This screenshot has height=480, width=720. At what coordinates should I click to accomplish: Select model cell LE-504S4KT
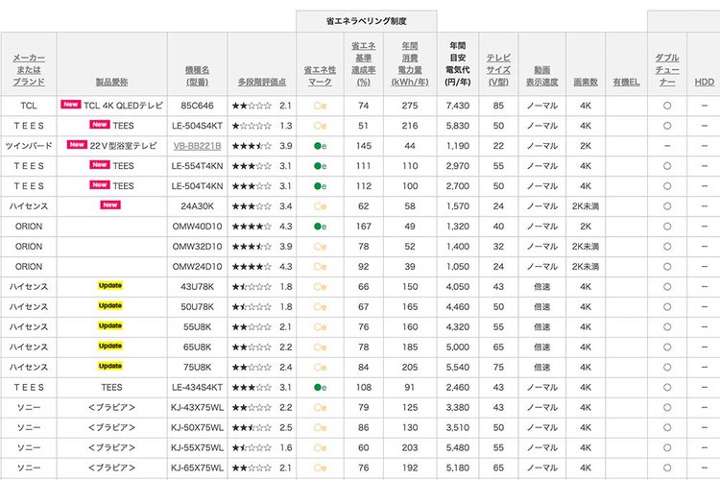tap(197, 126)
